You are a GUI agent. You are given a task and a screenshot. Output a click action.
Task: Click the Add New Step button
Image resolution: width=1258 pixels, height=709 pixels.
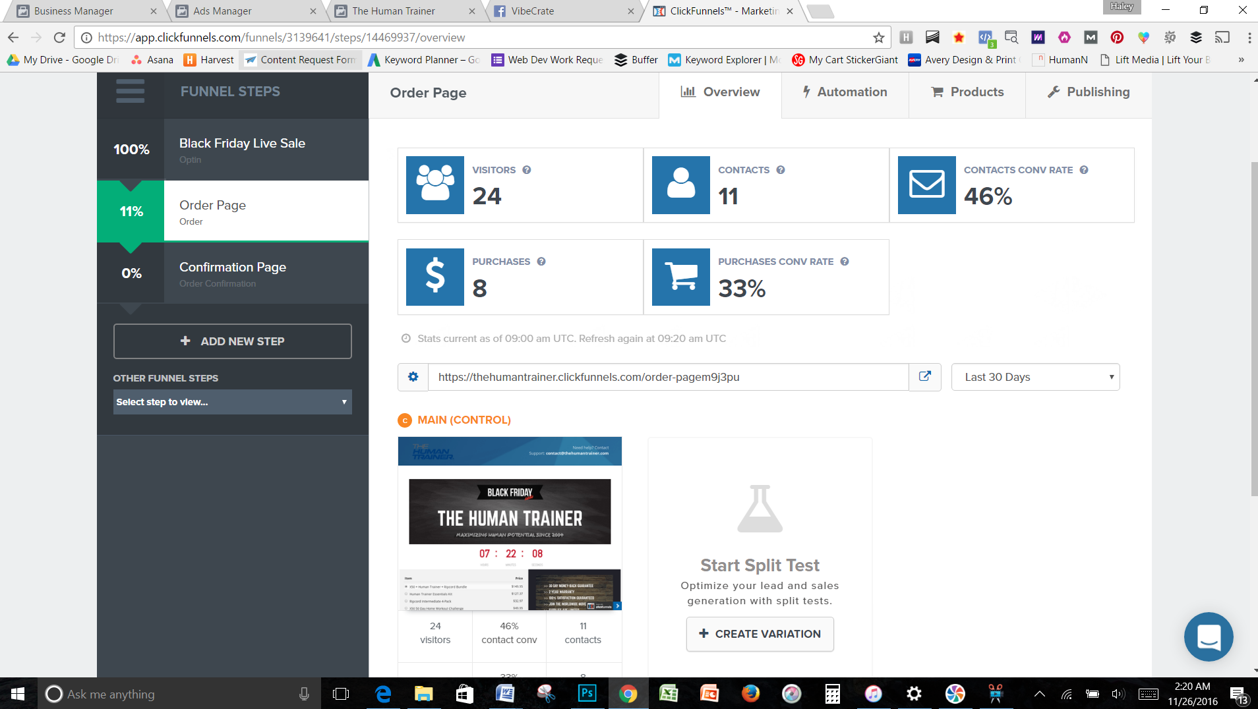[232, 341]
